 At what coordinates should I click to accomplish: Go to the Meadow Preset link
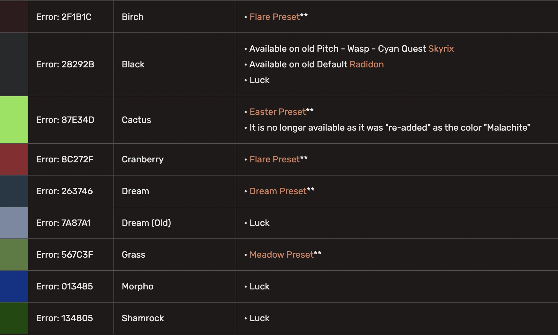281,255
